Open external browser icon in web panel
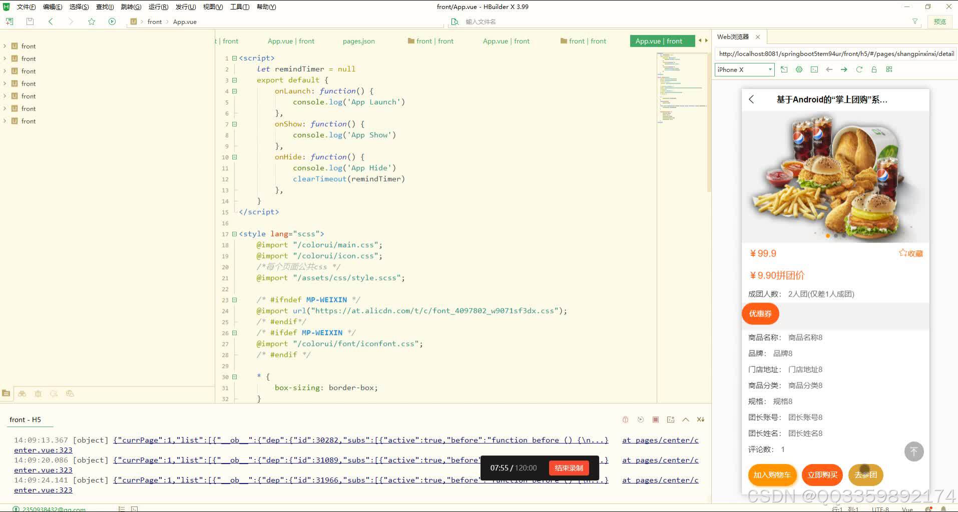The width and height of the screenshot is (958, 512). (784, 69)
